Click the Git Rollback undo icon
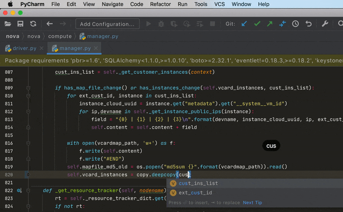The width and height of the screenshot is (343, 212). (308, 24)
